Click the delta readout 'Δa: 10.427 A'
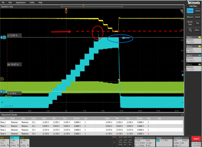This screenshot has height=148, width=202. (14, 64)
